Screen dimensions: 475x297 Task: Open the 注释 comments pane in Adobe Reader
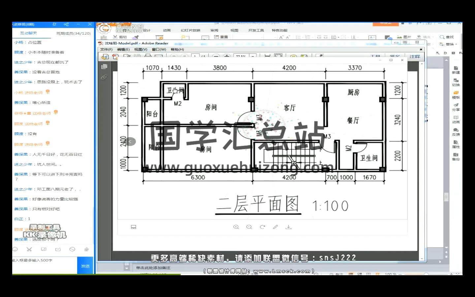coord(415,56)
